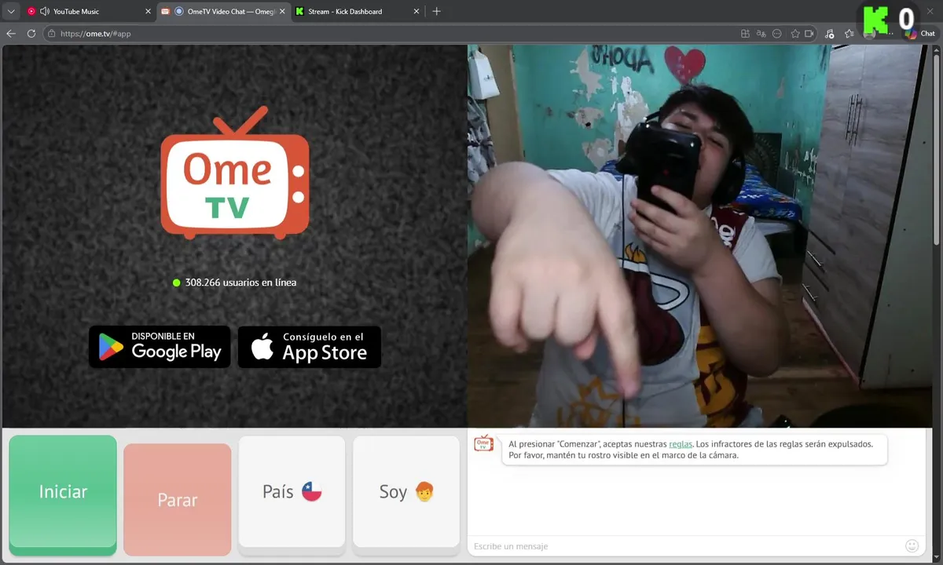Viewport: 943px width, 565px height.
Task: Close the YouTube Music tab
Action: (148, 11)
